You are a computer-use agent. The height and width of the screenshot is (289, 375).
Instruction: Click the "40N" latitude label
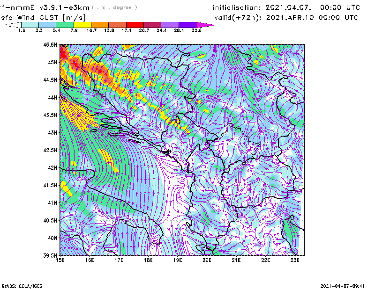pos(52,238)
